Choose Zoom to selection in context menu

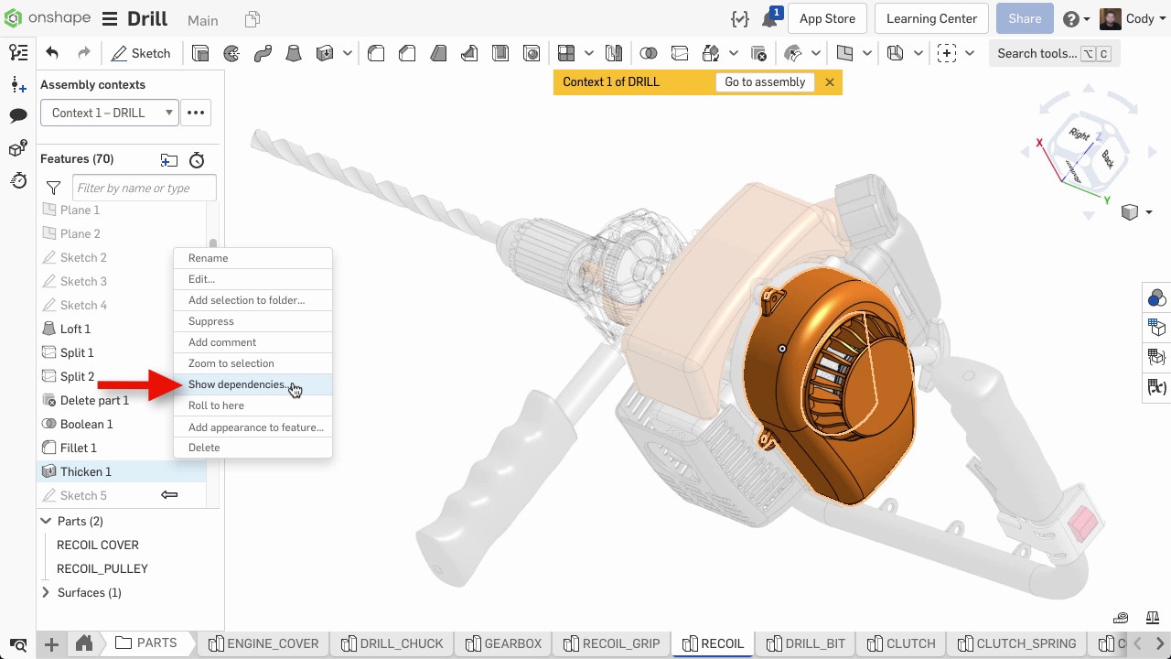click(x=252, y=363)
